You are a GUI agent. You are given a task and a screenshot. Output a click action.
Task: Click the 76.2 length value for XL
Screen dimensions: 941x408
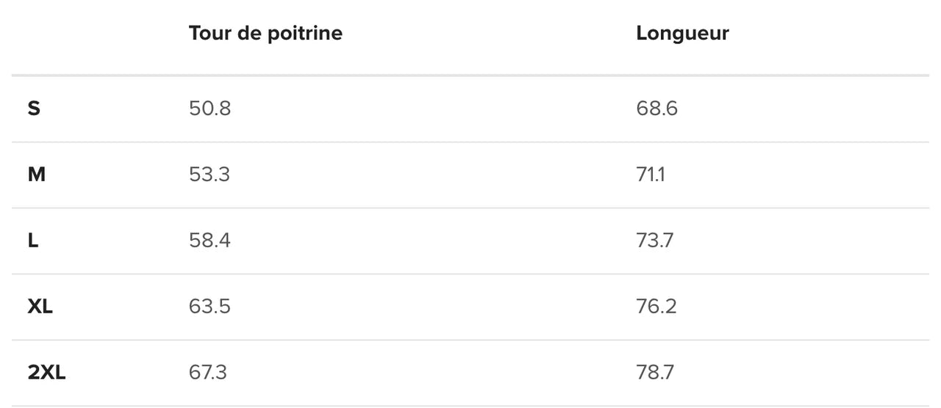point(656,307)
